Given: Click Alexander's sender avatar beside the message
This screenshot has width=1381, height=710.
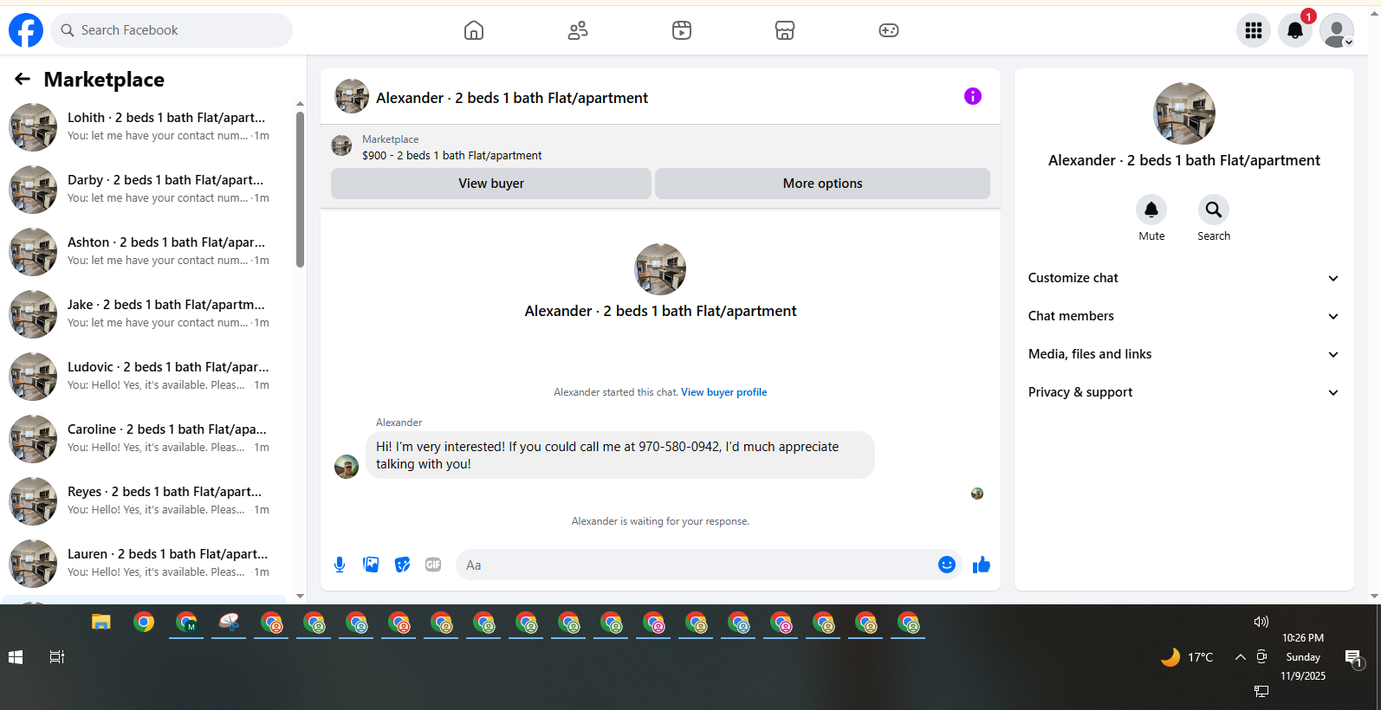Looking at the screenshot, I should tap(347, 467).
